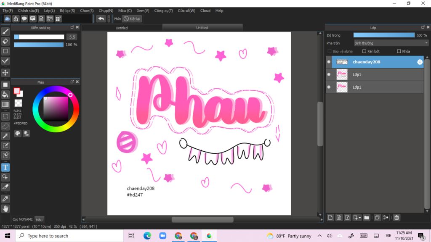This screenshot has height=242, width=431.
Task: Open the Chỉnh sửa(E) menu
Action: click(29, 11)
